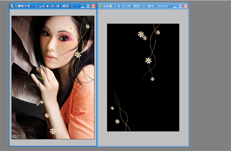Click the Photoshop icon in the 人物转手绘 title bar

click(12, 6)
